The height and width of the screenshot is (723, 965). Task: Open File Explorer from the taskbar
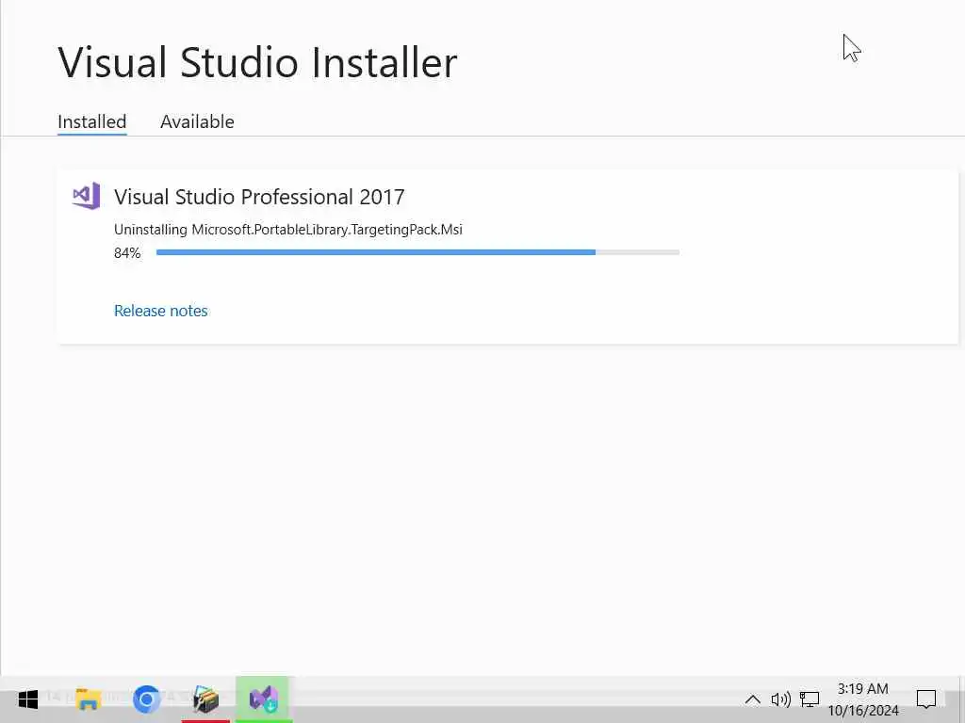point(88,699)
